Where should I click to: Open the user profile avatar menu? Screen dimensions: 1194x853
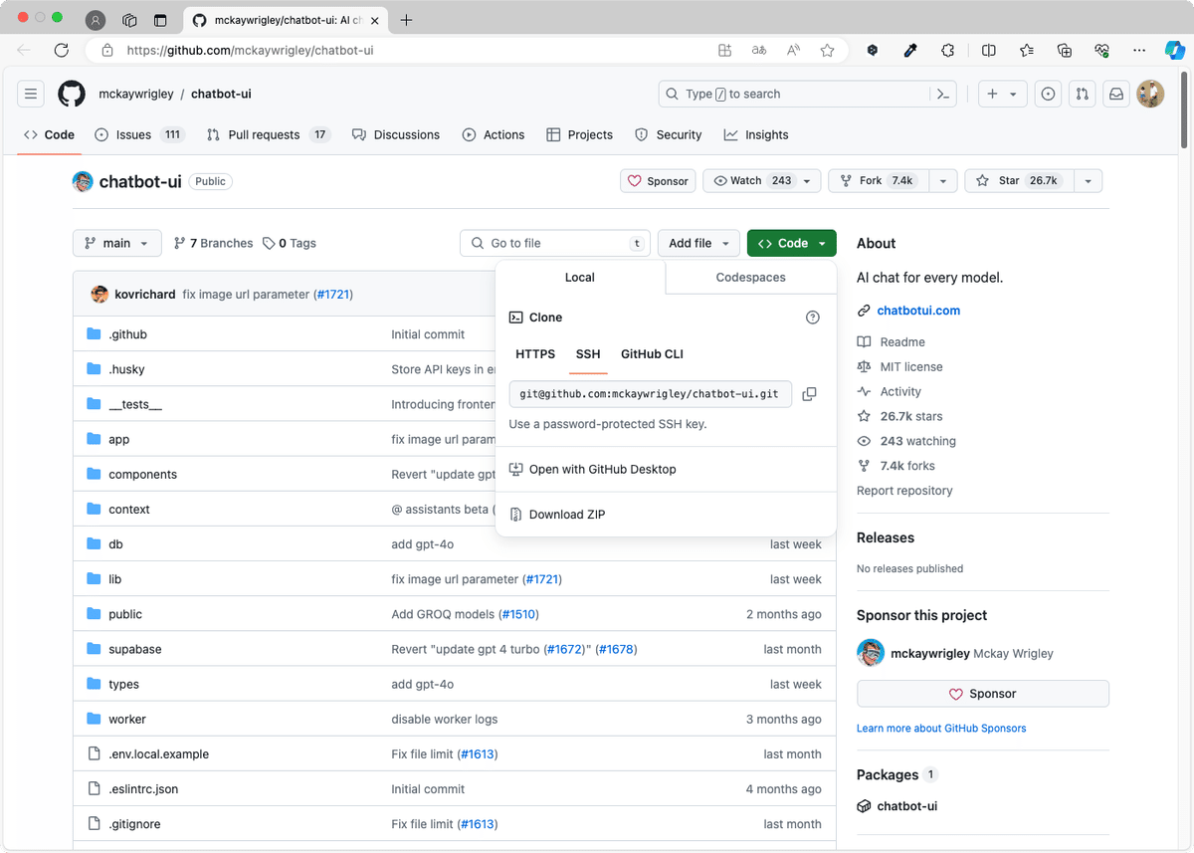tap(1150, 94)
